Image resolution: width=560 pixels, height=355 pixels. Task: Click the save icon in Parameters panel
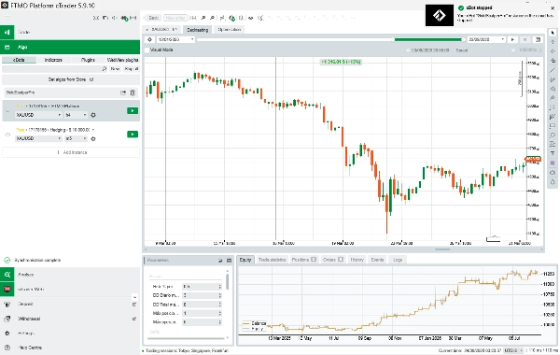tap(230, 261)
